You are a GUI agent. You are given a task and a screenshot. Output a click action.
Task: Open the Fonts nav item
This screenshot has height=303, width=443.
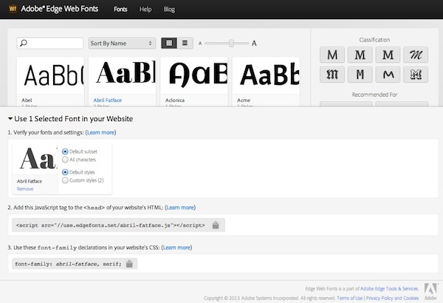click(x=120, y=10)
